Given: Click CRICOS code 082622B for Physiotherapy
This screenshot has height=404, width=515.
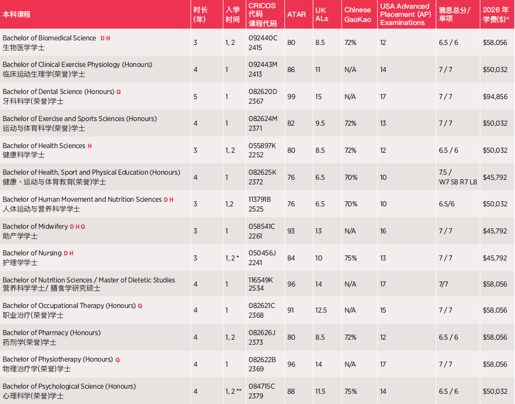Looking at the screenshot, I should pos(262,360).
